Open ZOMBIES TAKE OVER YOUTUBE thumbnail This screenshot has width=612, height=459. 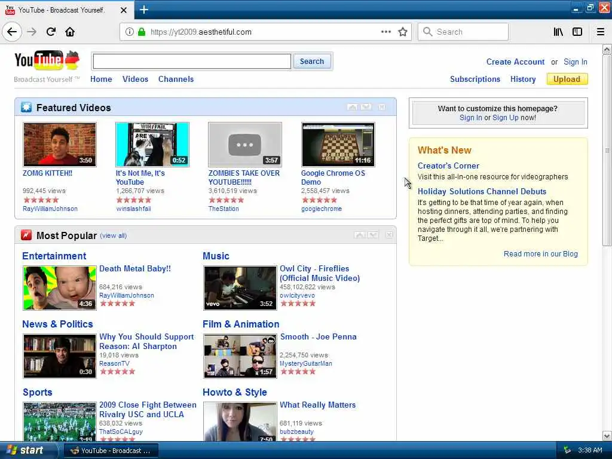coord(245,145)
